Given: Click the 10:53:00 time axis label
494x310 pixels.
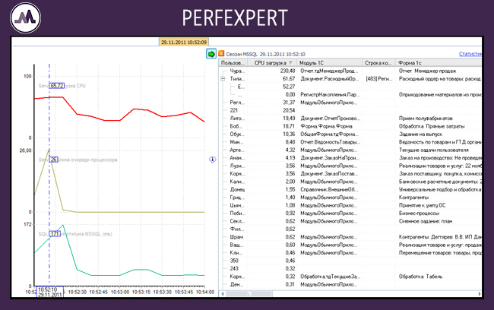Looking at the screenshot, I should click(120, 292).
